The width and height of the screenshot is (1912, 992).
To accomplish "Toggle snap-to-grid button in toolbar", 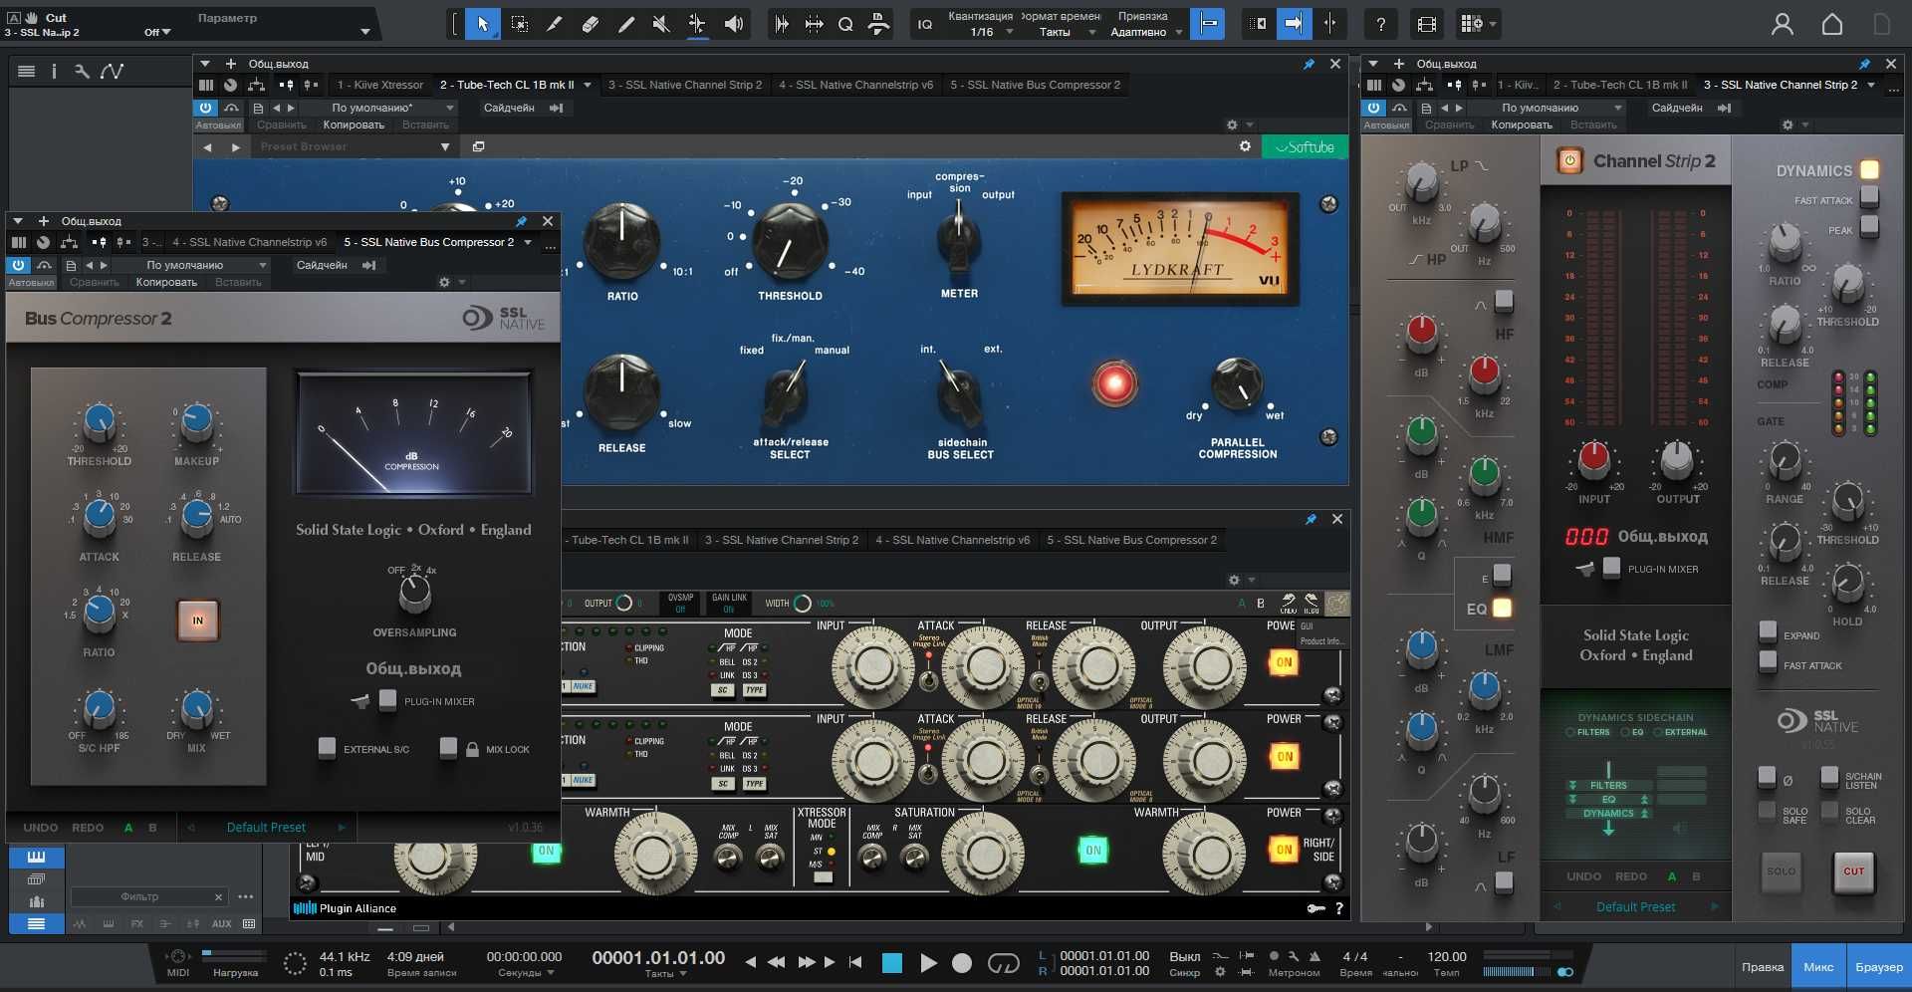I will coord(1207,24).
